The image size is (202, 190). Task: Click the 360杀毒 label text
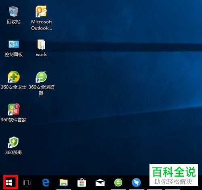click(13, 152)
